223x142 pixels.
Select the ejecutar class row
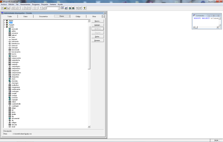point(14,125)
